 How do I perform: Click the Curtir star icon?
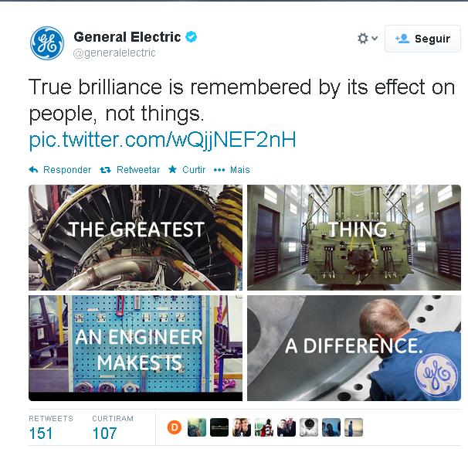click(x=172, y=169)
